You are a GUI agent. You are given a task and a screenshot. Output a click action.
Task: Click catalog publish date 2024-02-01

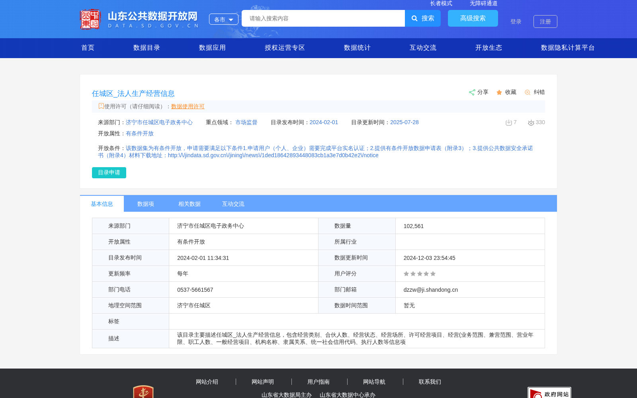pos(324,122)
